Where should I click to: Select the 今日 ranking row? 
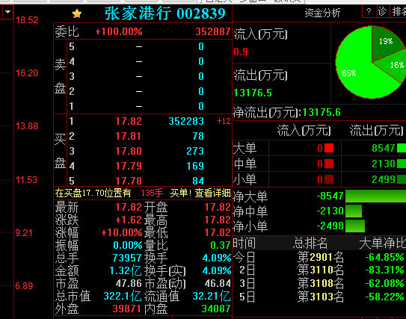[319, 257]
